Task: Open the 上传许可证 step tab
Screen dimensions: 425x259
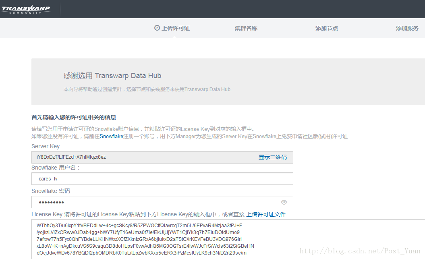Action: (172, 28)
